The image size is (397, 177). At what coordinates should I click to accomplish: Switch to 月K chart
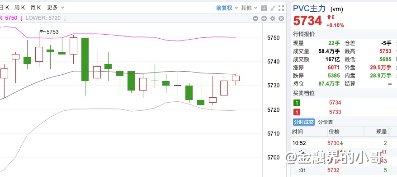(x=35, y=8)
